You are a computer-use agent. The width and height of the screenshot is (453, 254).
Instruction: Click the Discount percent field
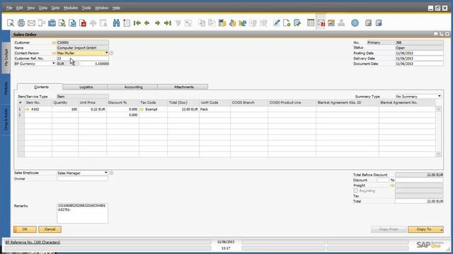[383, 180]
